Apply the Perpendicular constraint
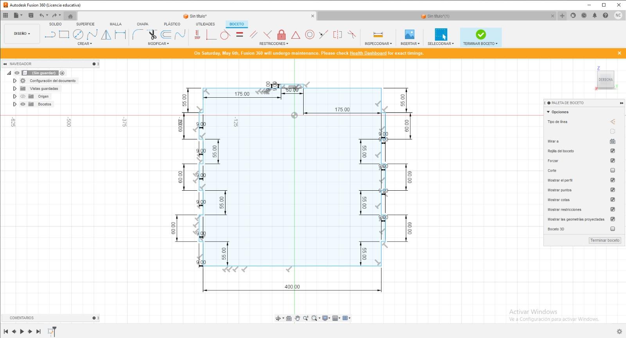This screenshot has width=626, height=338. (x=267, y=35)
